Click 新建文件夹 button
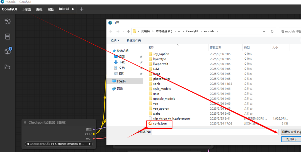The image size is (301, 152). click(x=133, y=40)
